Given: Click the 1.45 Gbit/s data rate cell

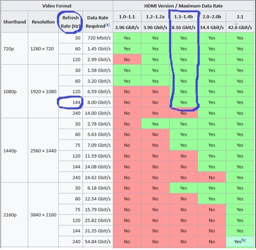Looking at the screenshot, I should point(98,49).
